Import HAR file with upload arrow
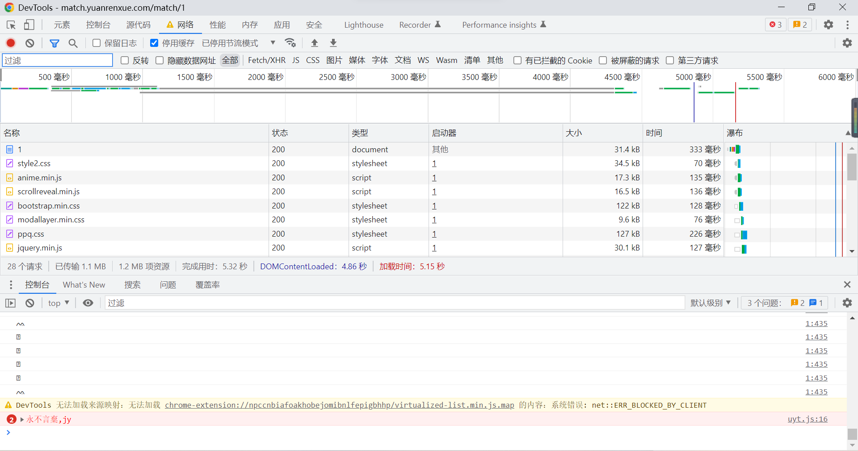The image size is (858, 451). point(315,43)
